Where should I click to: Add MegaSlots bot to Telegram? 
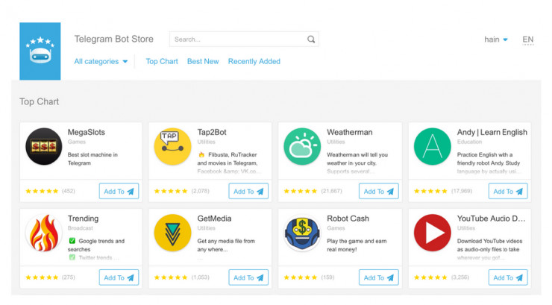pos(119,192)
